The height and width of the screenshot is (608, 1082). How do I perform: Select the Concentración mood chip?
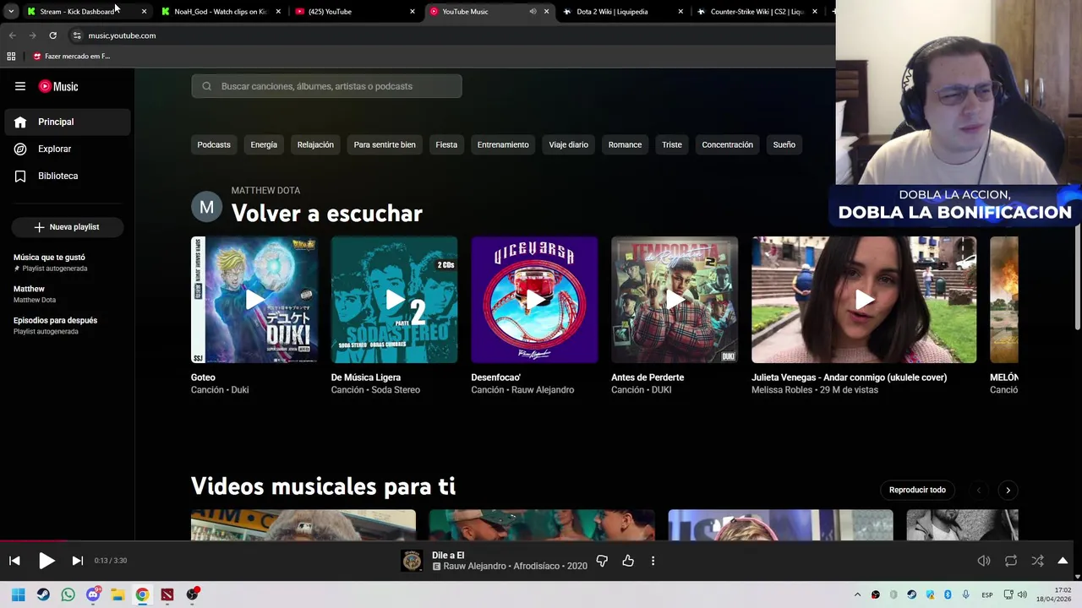coord(727,144)
